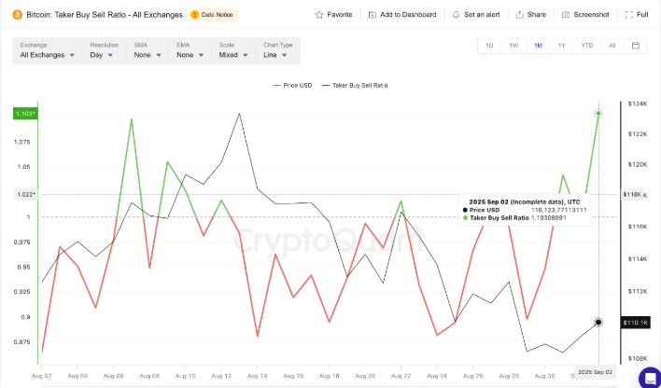Click the black Sep 02 price data point
661x388 pixels.
point(598,323)
